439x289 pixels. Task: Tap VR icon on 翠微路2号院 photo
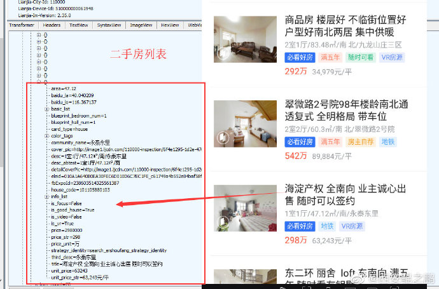[223, 137]
